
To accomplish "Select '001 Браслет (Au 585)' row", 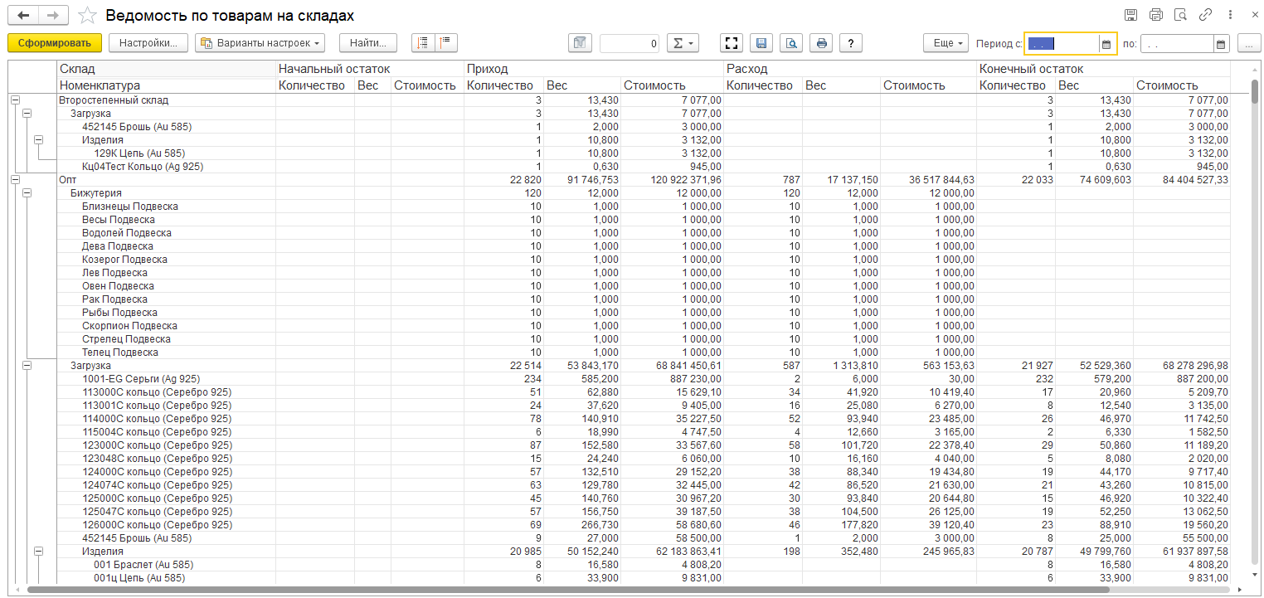I will (x=644, y=565).
